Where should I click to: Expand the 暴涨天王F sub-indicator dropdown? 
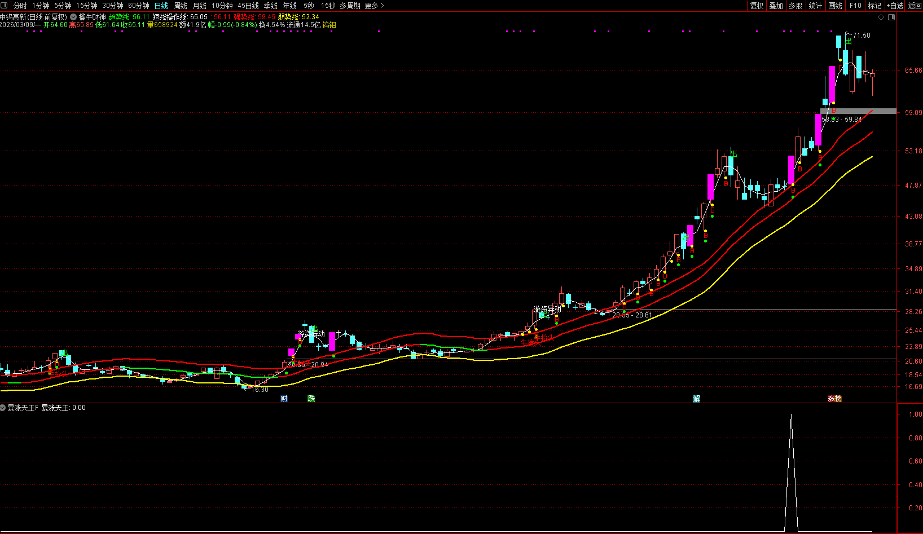3,408
